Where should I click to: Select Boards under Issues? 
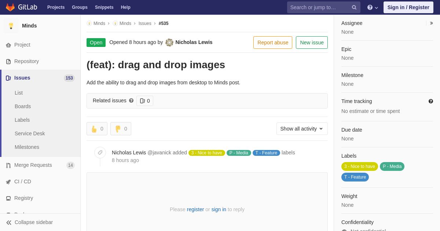23,106
